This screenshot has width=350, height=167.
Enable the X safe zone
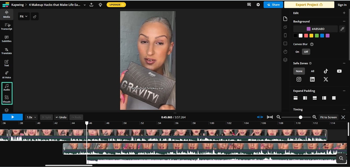(326, 79)
